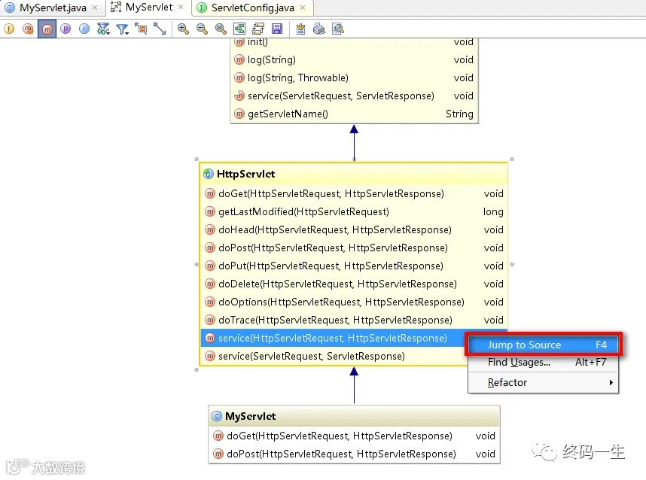646x480 pixels.
Task: Click method icon beside getLastModified
Action: point(210,211)
